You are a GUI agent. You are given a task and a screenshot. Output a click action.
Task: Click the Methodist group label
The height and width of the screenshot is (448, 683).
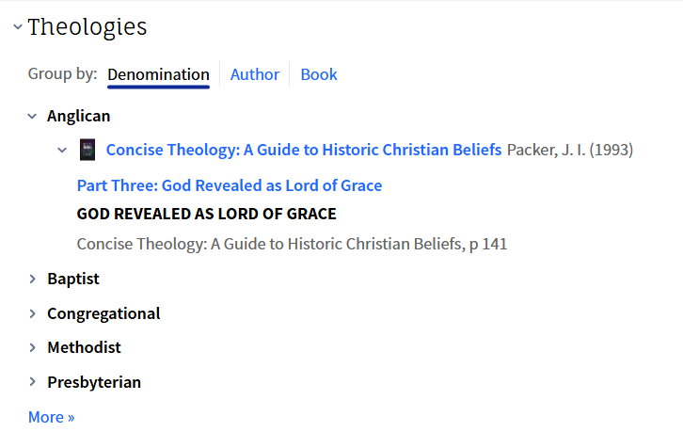pyautogui.click(x=84, y=347)
